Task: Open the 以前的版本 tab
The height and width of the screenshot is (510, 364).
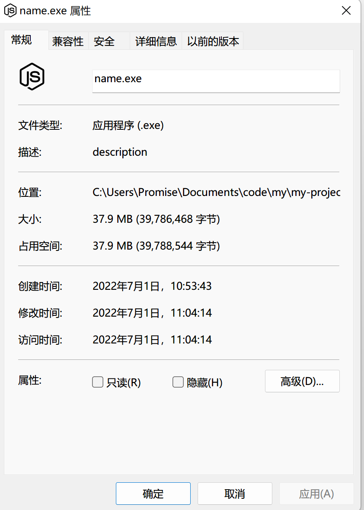Action: pyautogui.click(x=212, y=41)
